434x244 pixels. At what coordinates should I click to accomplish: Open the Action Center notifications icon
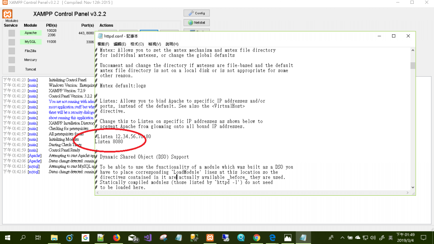423,238
